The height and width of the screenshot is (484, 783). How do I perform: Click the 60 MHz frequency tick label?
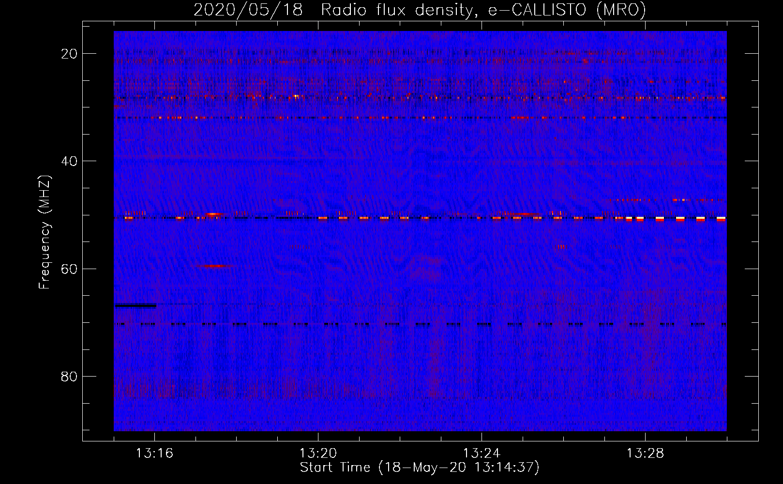point(69,269)
